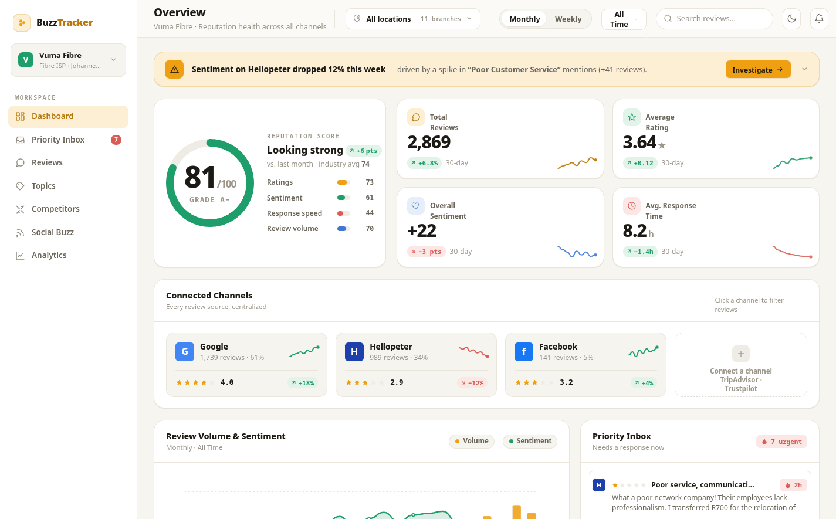Click the Google channel G icon

185,351
